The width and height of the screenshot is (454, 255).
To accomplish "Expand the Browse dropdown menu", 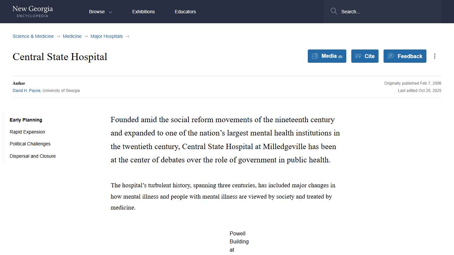I will pos(100,12).
